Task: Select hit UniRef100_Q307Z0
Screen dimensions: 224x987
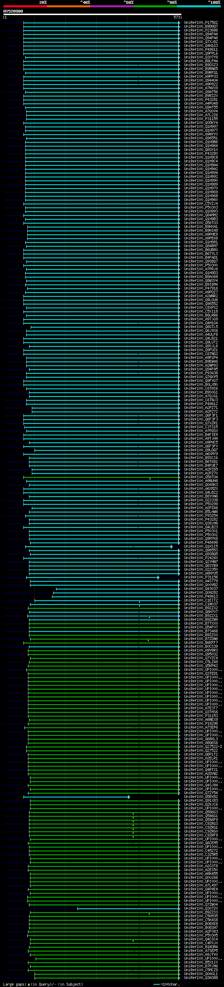Action: point(201,908)
